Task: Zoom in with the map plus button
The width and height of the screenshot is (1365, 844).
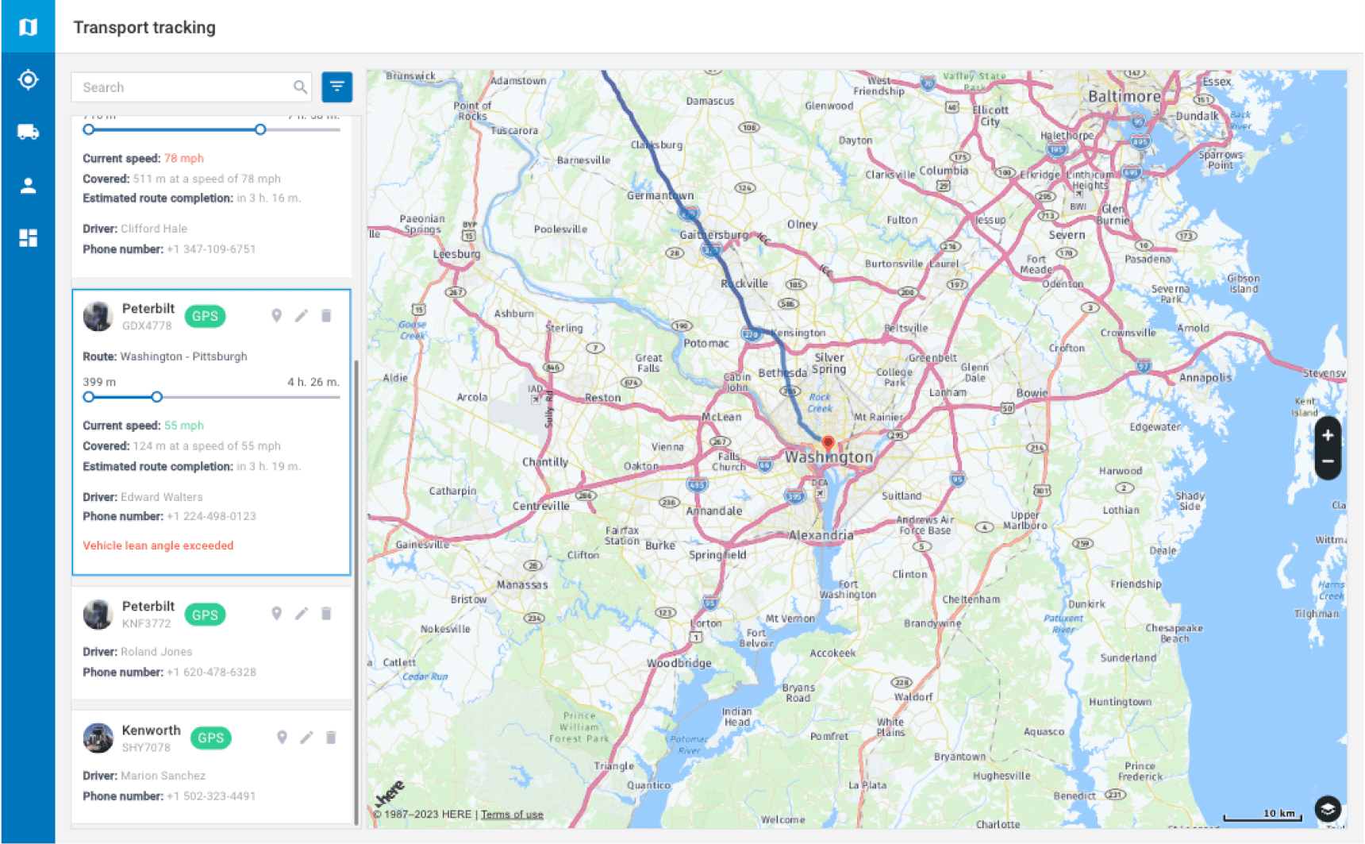Action: point(1327,434)
